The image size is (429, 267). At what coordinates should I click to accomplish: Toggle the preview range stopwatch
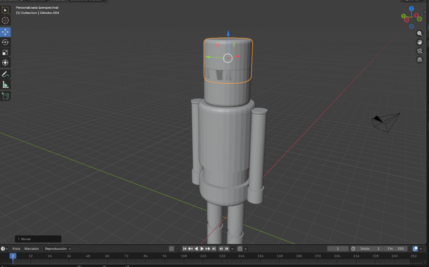pyautogui.click(x=354, y=248)
